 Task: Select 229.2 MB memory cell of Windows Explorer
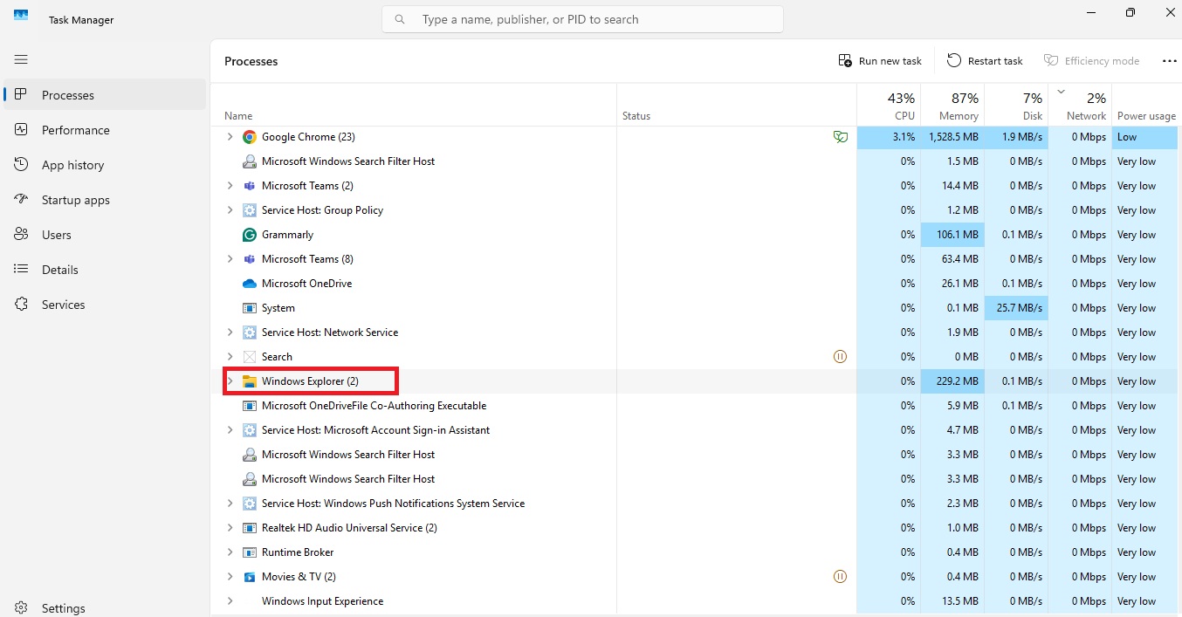pyautogui.click(x=952, y=381)
